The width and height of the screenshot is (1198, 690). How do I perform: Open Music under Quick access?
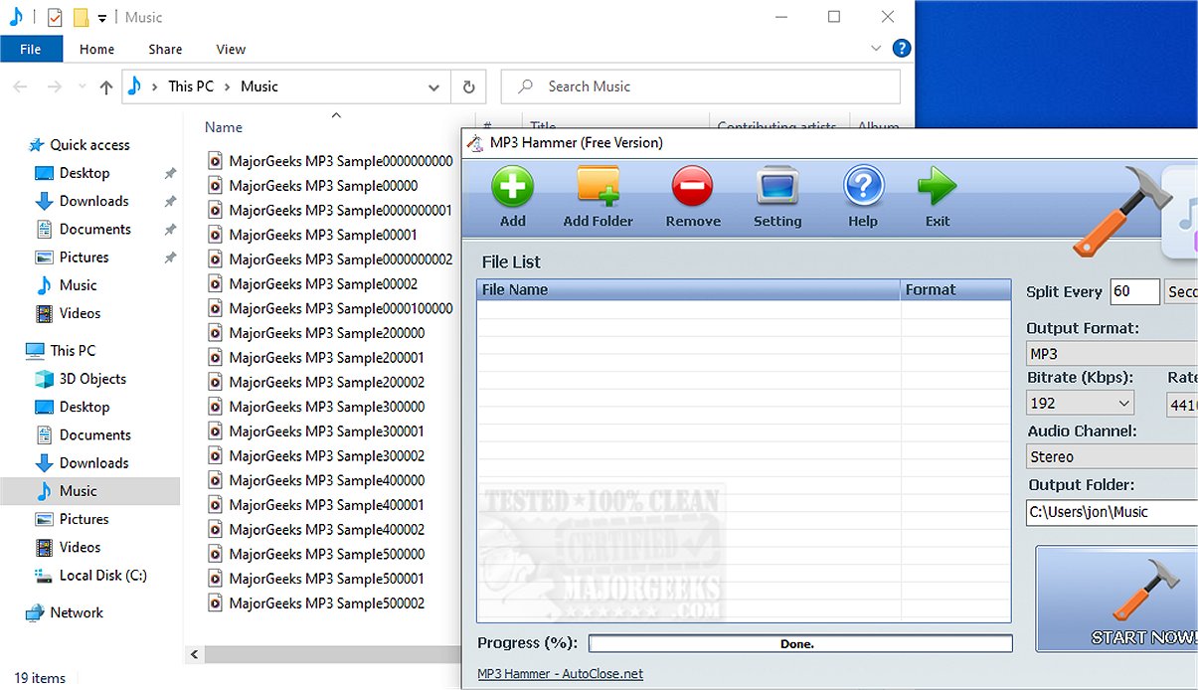[x=66, y=285]
